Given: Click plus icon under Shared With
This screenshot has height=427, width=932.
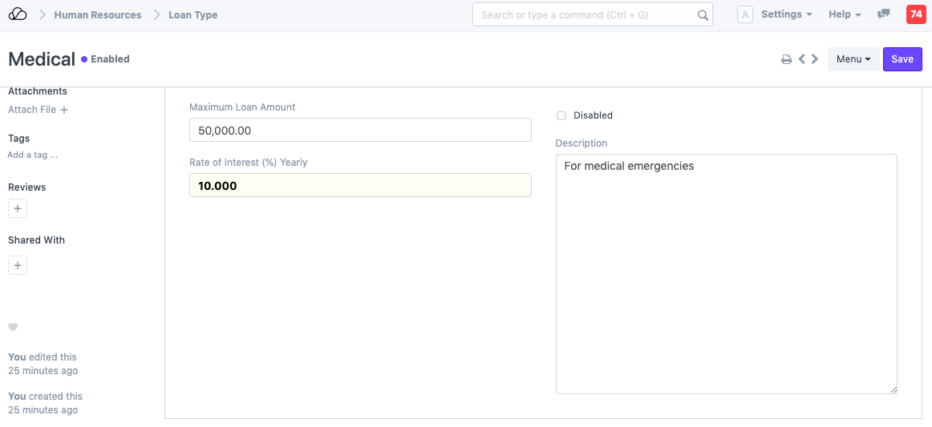Looking at the screenshot, I should coord(18,265).
